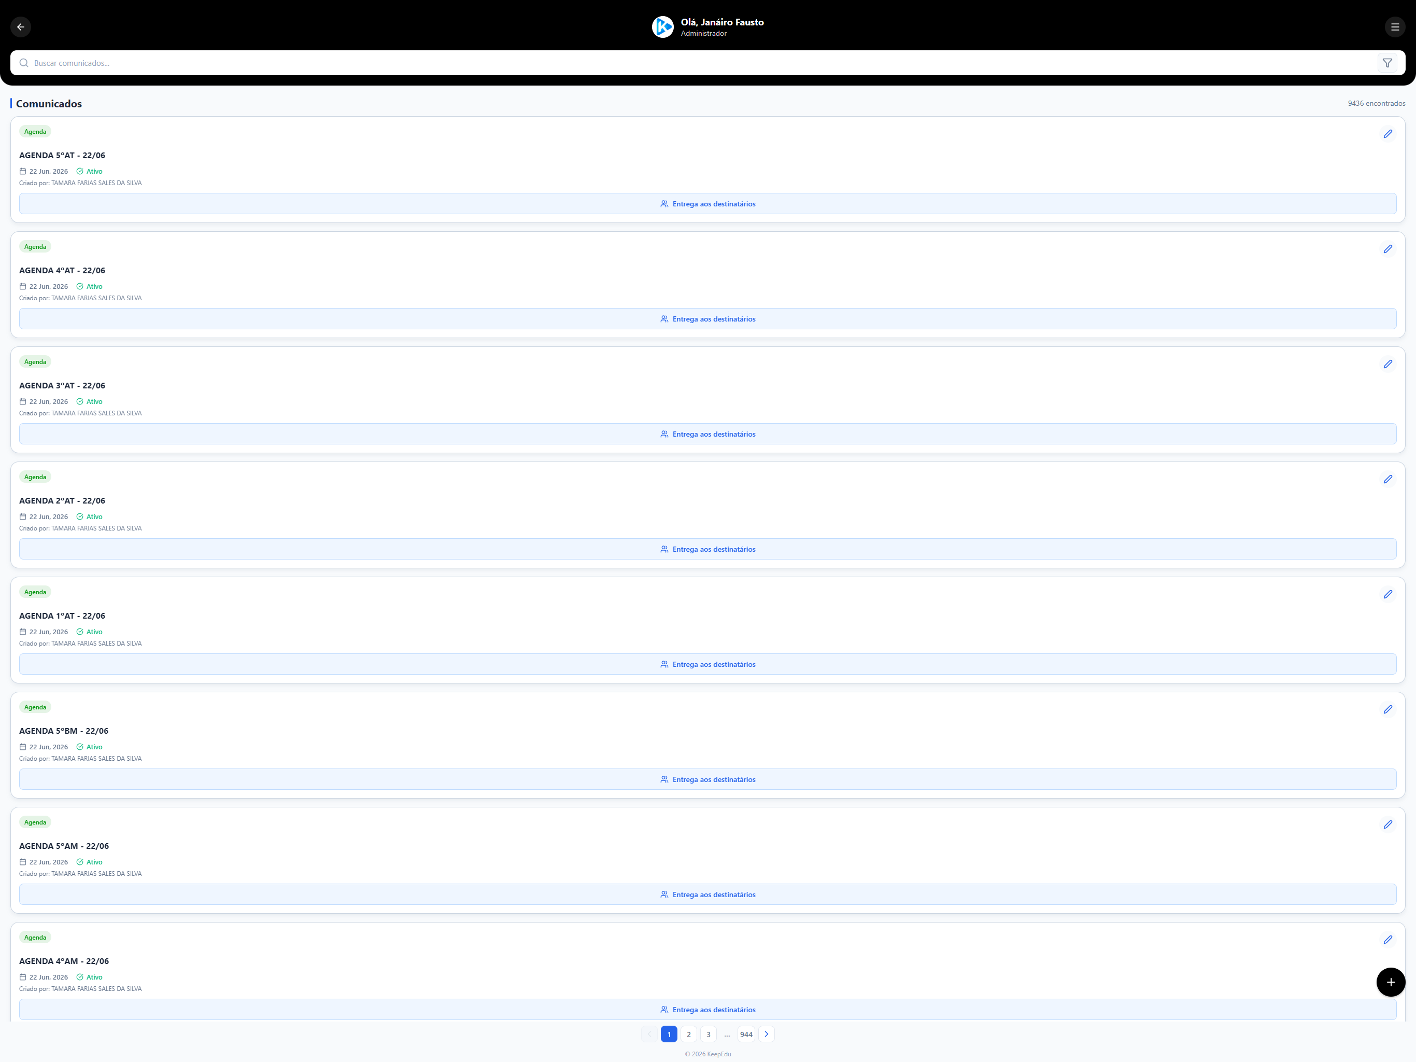1416x1062 pixels.
Task: Click date 22 Jun, 2026 on AGENDA 2ºAT
Action: click(x=44, y=518)
